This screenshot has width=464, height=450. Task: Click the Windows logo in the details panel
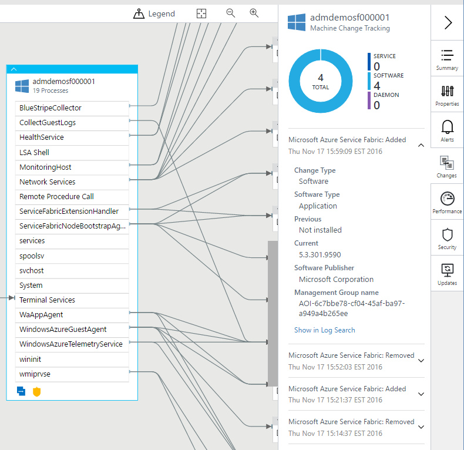click(297, 22)
